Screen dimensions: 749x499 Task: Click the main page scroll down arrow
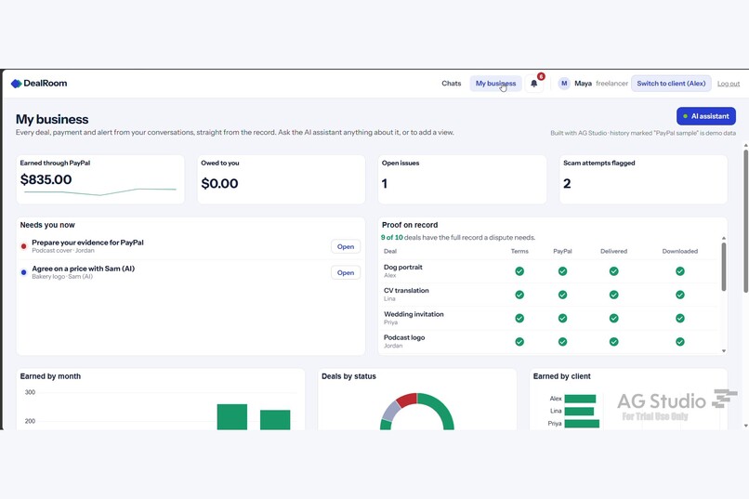click(x=745, y=426)
